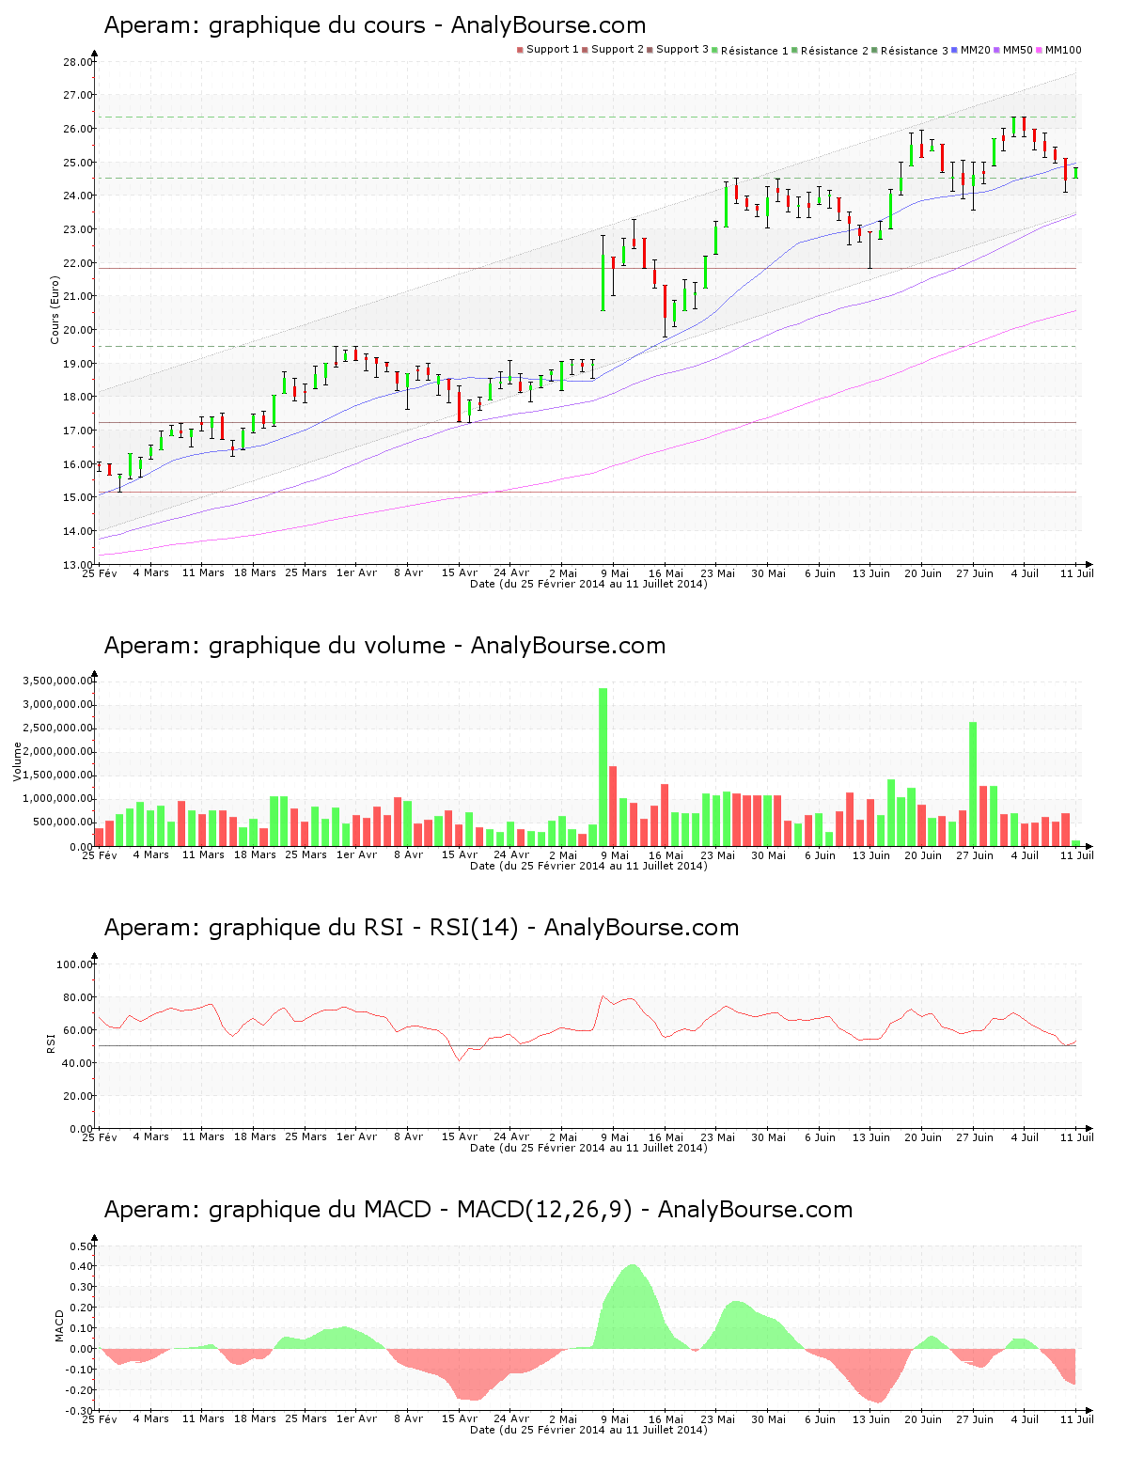Click the Résistance 1 legend marker
Screen dimensions: 1128x1457
(715, 50)
